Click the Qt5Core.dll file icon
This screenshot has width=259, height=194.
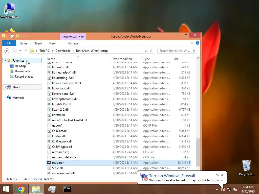[49, 131]
